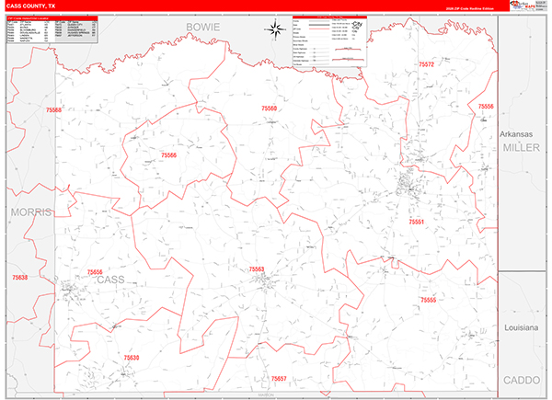Select ZIP code 75630 label

tap(132, 358)
